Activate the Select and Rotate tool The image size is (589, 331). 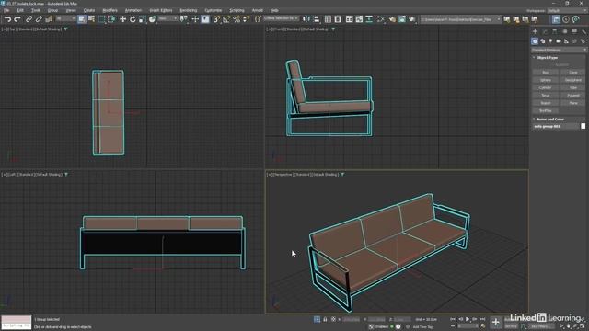(x=133, y=19)
